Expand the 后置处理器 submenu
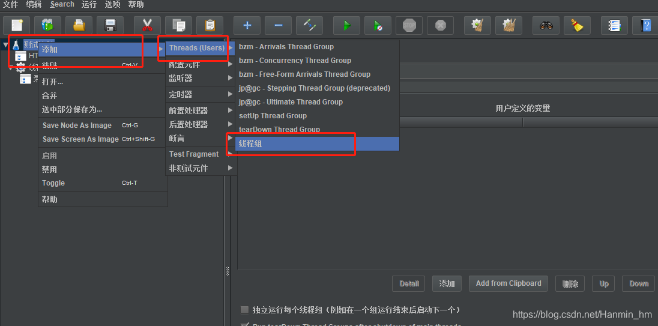The width and height of the screenshot is (658, 326). (201, 124)
